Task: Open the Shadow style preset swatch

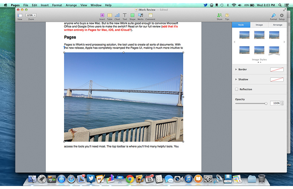Action: [277, 79]
